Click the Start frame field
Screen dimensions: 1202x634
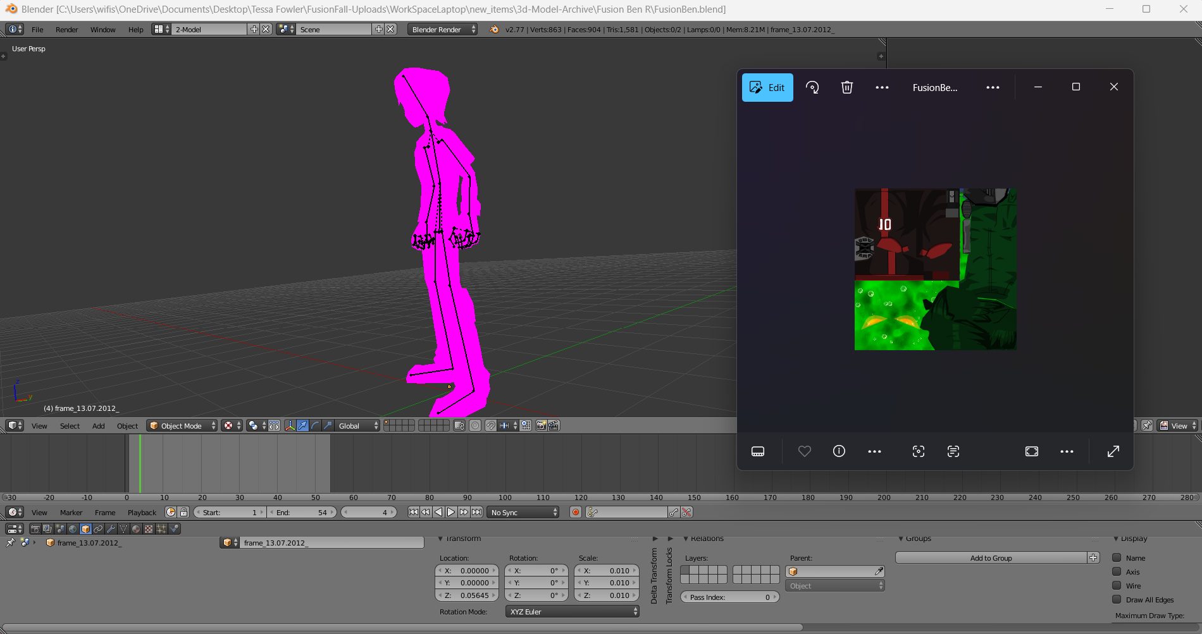230,512
